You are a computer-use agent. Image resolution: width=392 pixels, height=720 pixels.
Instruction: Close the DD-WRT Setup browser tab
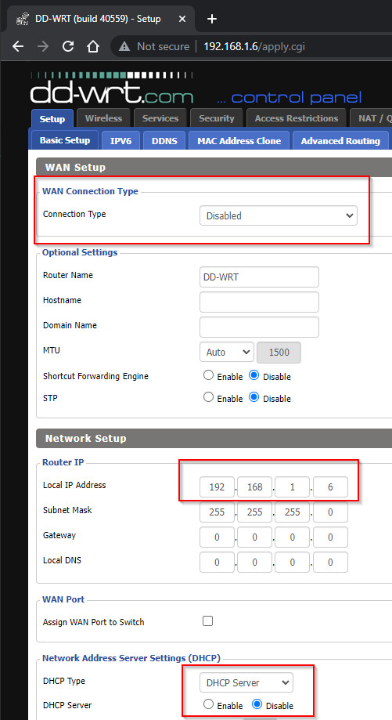coord(182,19)
